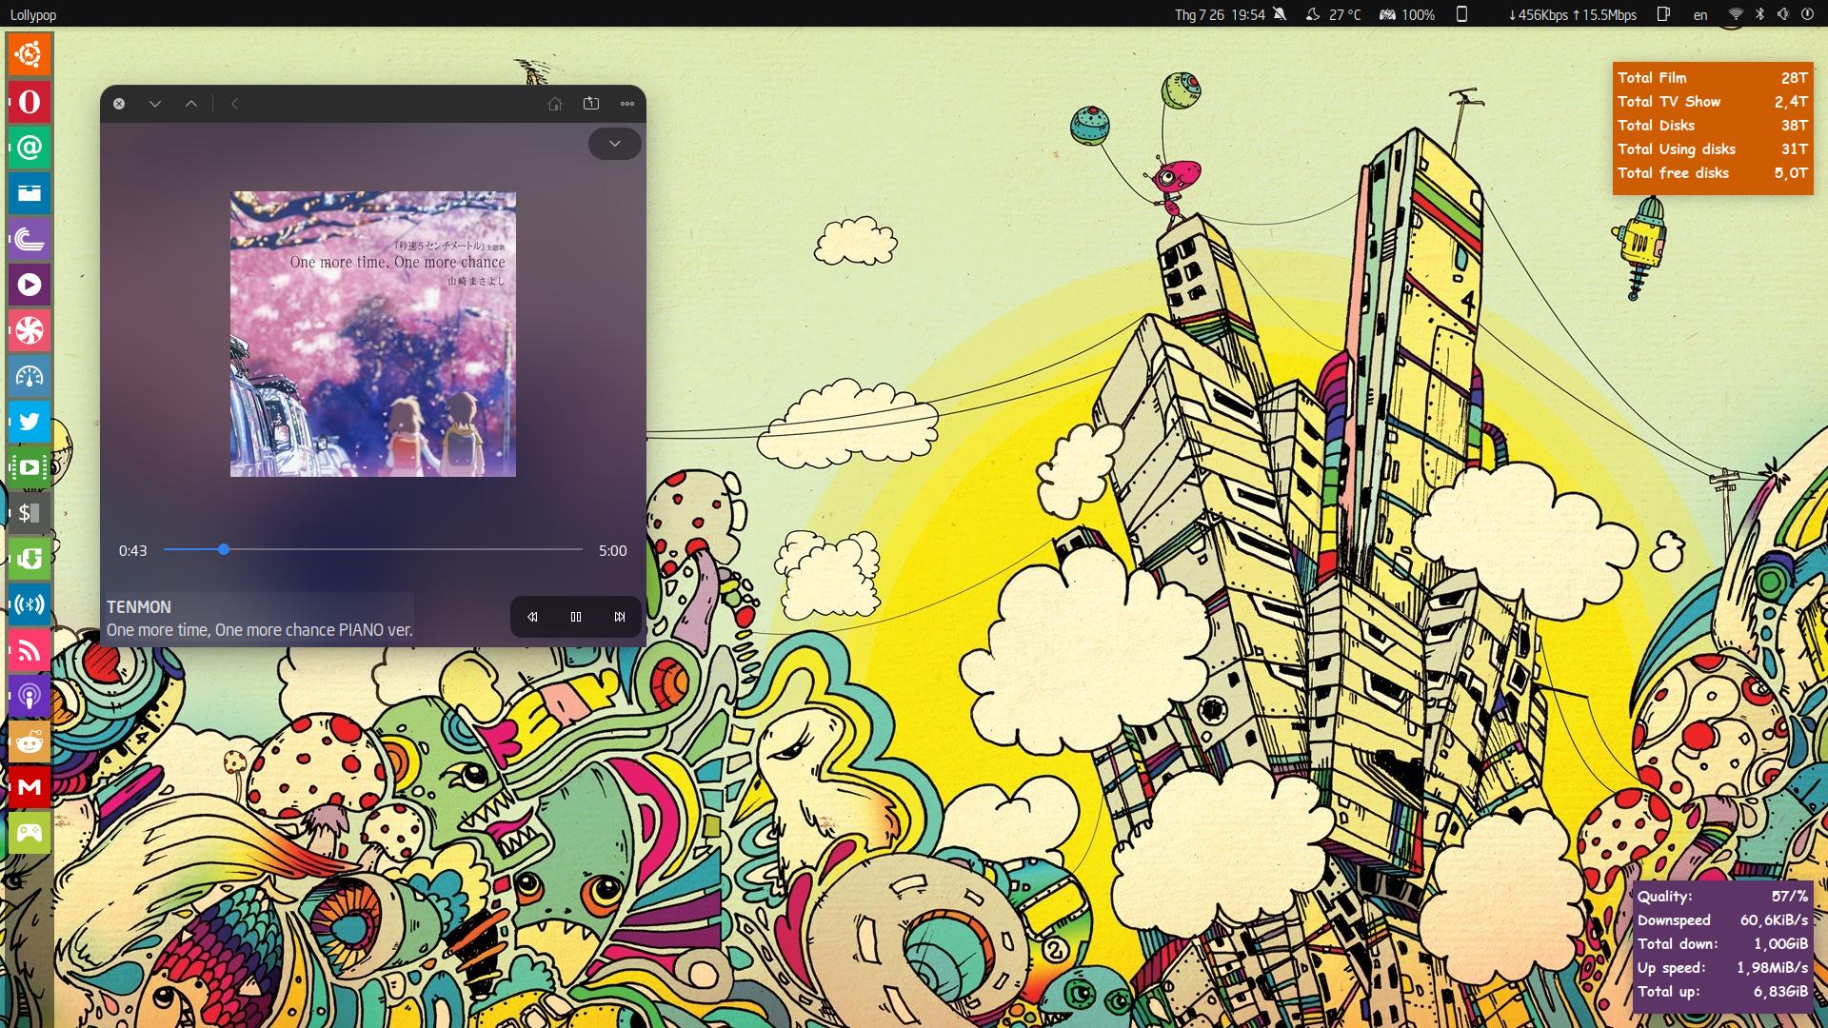
Task: Click 'Total up:' row in purple widget
Action: click(1722, 992)
